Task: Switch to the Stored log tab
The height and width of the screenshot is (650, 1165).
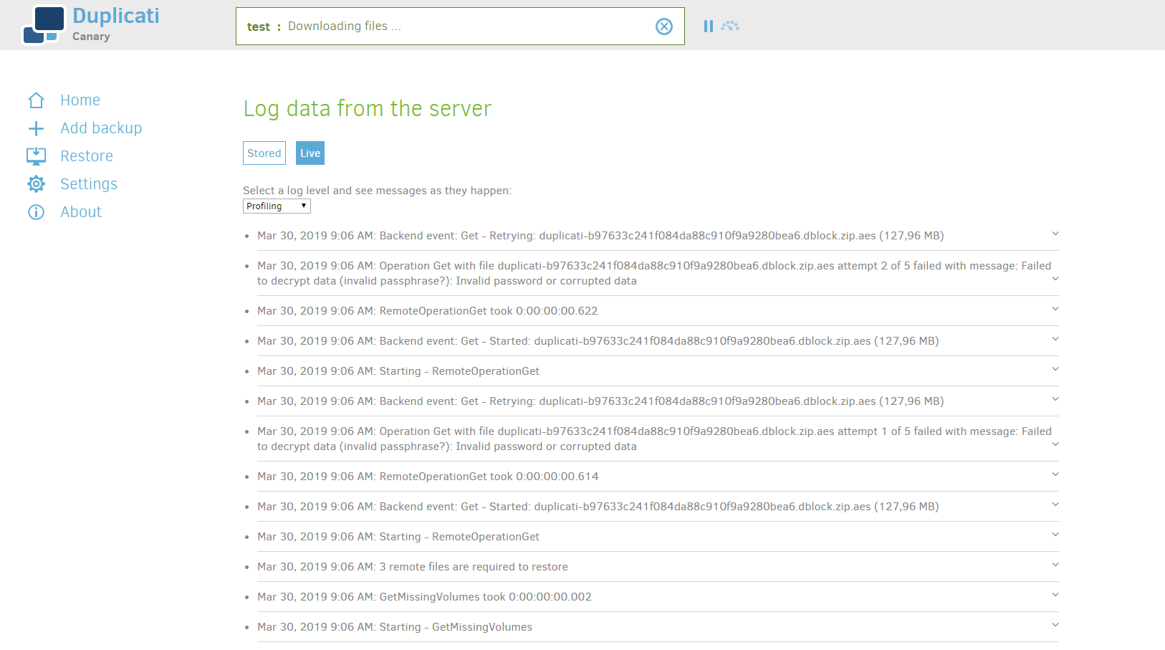Action: coord(264,153)
